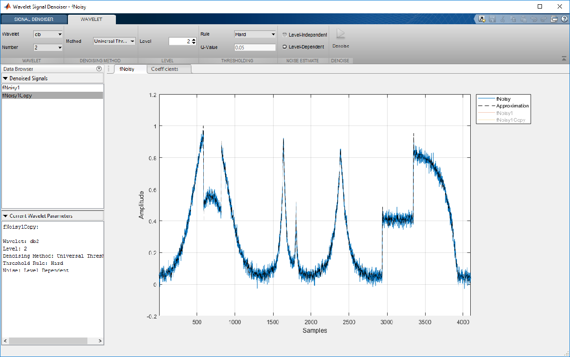
Task: Switch to the Coefficients tab
Action: pyautogui.click(x=164, y=69)
